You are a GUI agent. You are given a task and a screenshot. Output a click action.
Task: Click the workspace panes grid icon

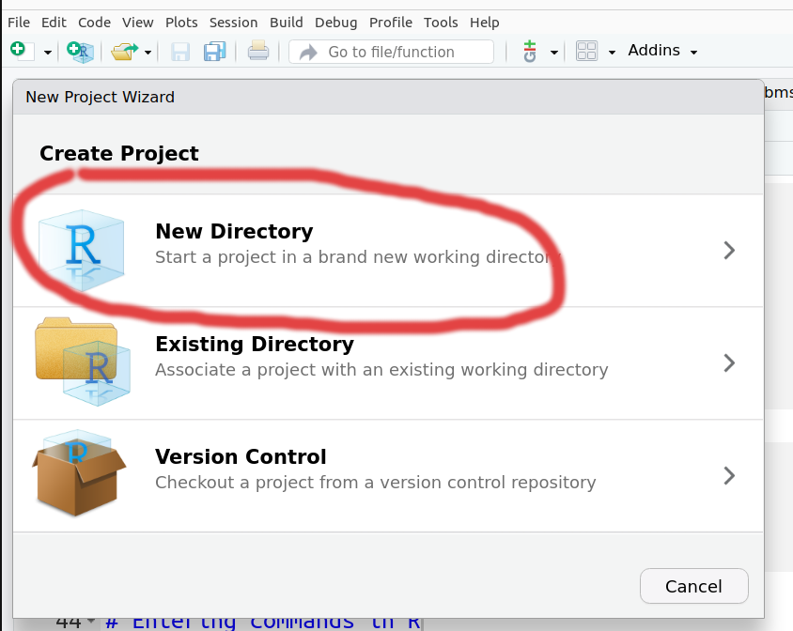(587, 52)
